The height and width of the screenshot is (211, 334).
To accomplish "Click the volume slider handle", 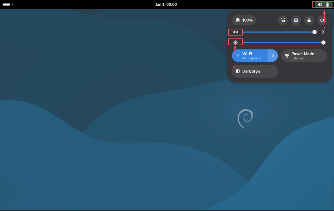I will tap(314, 32).
